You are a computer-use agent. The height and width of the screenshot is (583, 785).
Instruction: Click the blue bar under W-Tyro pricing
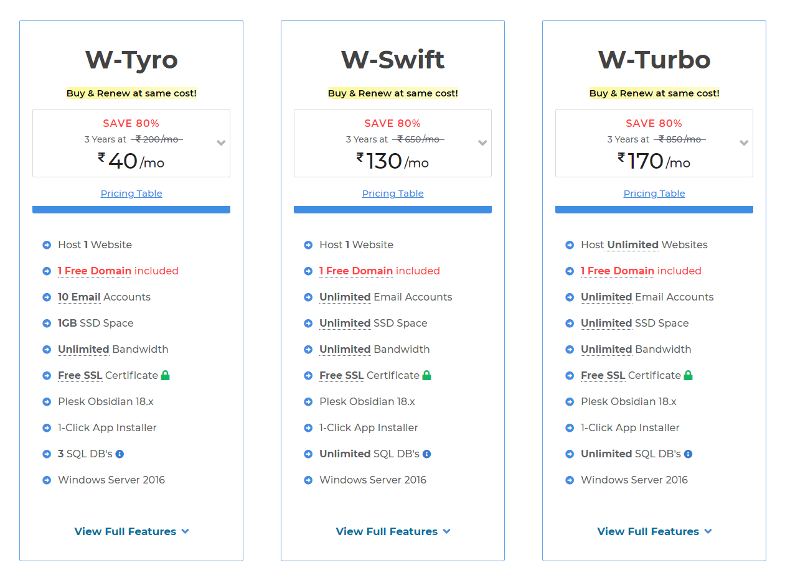131,210
